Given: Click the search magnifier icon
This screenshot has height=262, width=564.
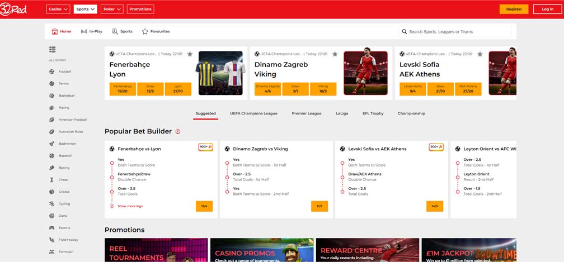Looking at the screenshot, I should 405,32.
